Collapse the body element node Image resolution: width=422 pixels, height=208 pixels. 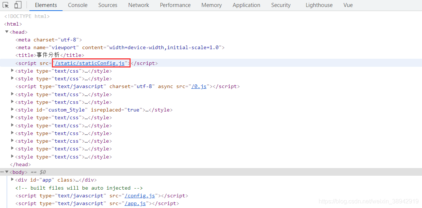[x=7, y=172]
